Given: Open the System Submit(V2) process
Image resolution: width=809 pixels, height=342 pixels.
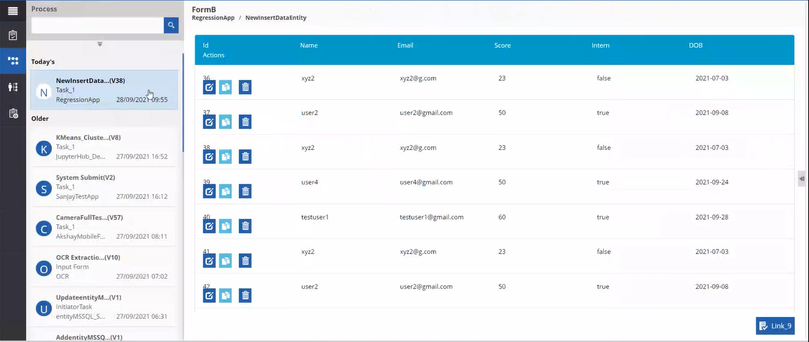Looking at the screenshot, I should 104,187.
